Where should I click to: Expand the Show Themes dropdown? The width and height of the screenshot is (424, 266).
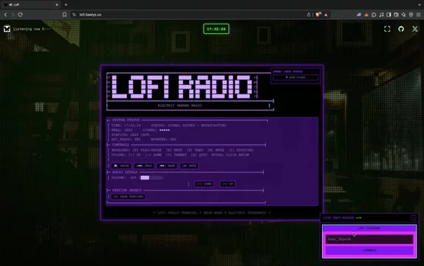(x=295, y=78)
